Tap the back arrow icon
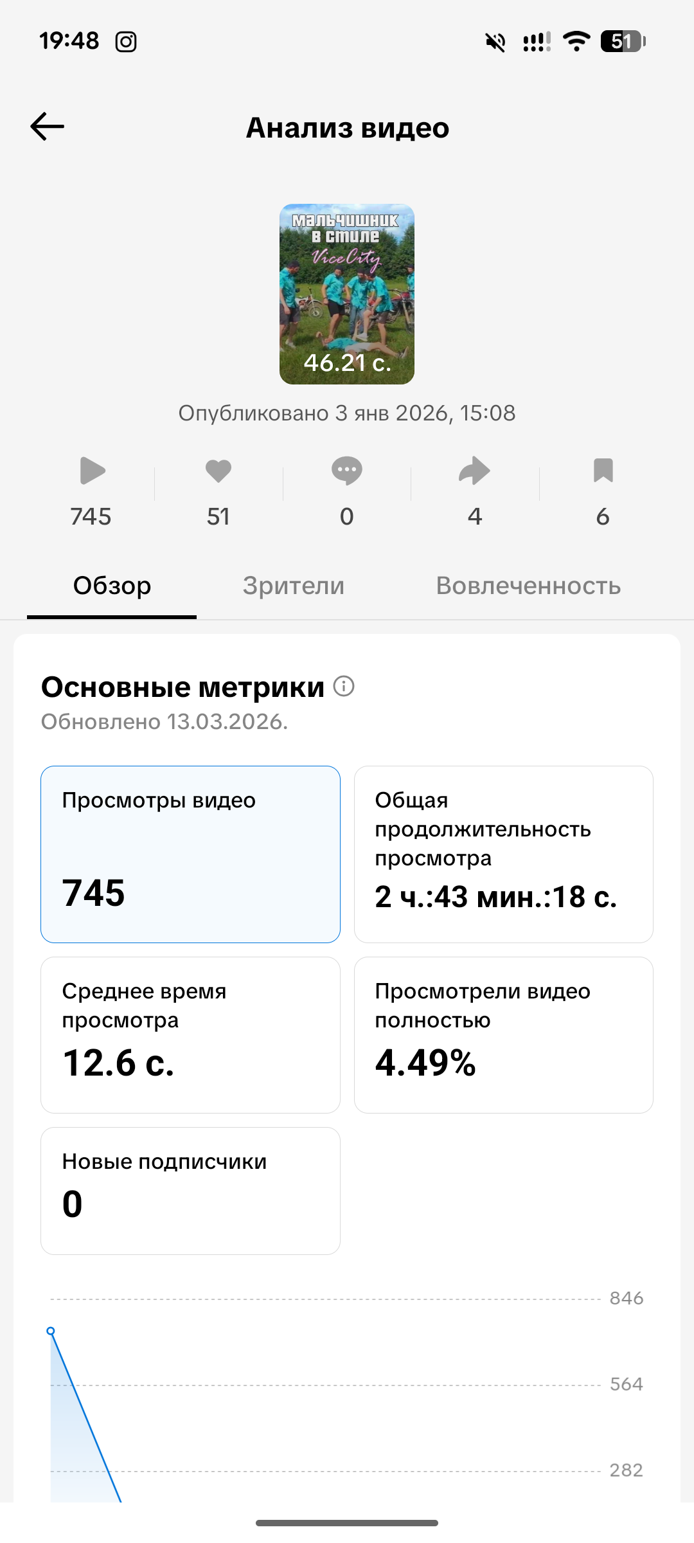694x1543 pixels. pyautogui.click(x=48, y=127)
